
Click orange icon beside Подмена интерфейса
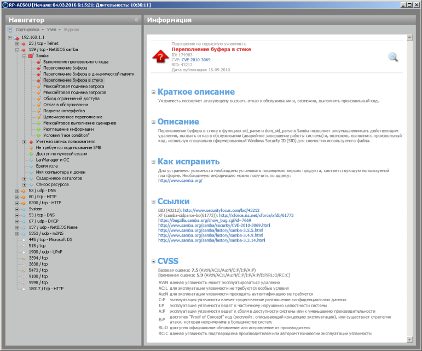[x=38, y=111]
